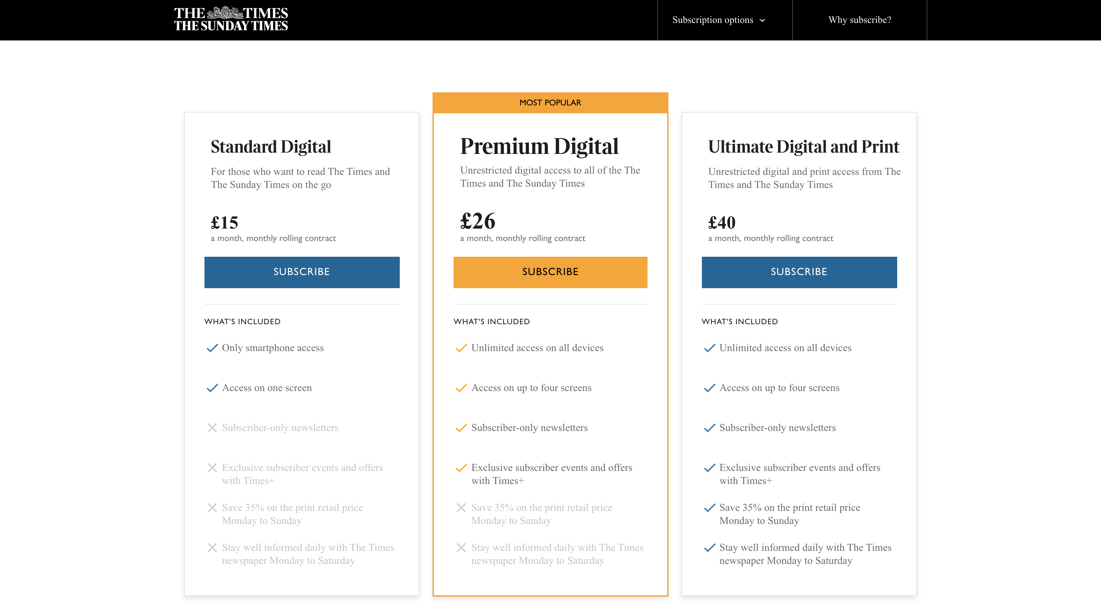Open the Why subscribe? page

tap(860, 20)
